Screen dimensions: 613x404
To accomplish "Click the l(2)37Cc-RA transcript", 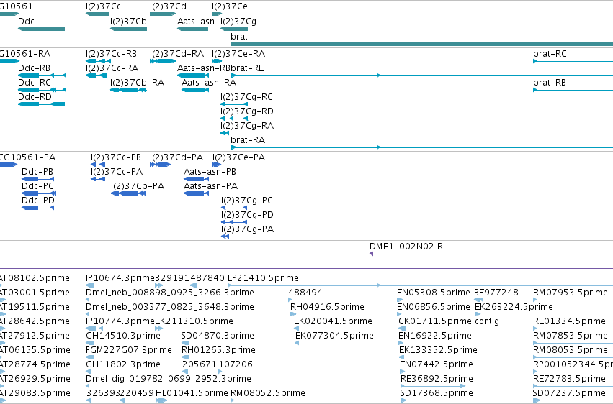I will [96, 75].
